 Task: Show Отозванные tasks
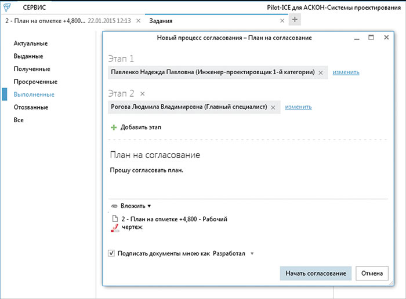point(31,107)
